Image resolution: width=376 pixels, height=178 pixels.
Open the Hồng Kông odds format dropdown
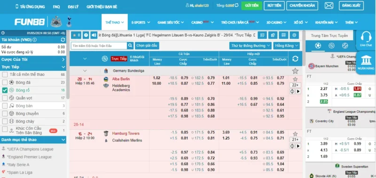(x=286, y=45)
